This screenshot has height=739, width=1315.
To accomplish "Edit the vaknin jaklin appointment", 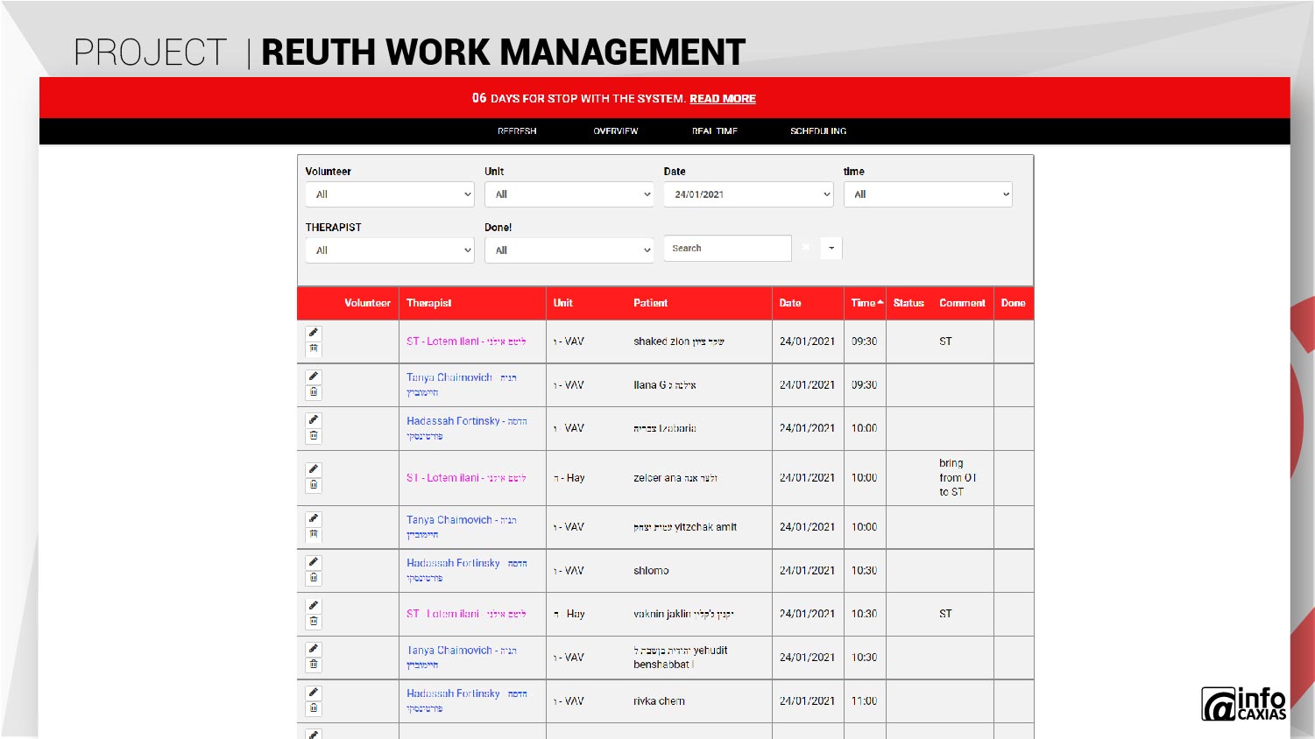I will click(x=314, y=606).
